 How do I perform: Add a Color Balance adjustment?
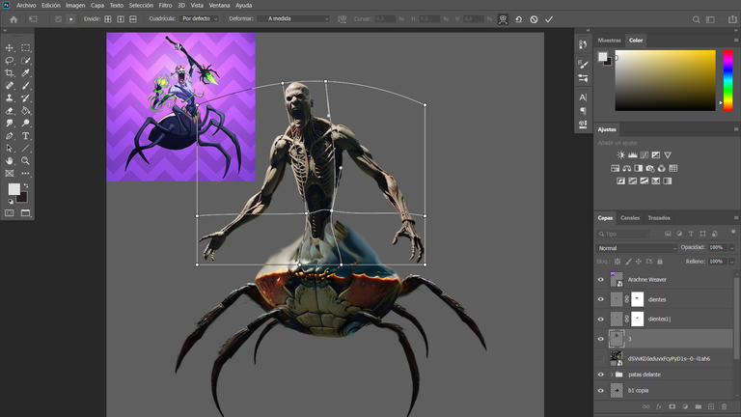626,168
